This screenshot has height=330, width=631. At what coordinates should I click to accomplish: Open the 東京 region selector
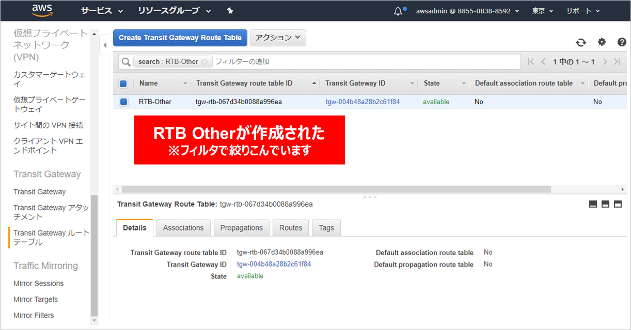[x=542, y=11]
